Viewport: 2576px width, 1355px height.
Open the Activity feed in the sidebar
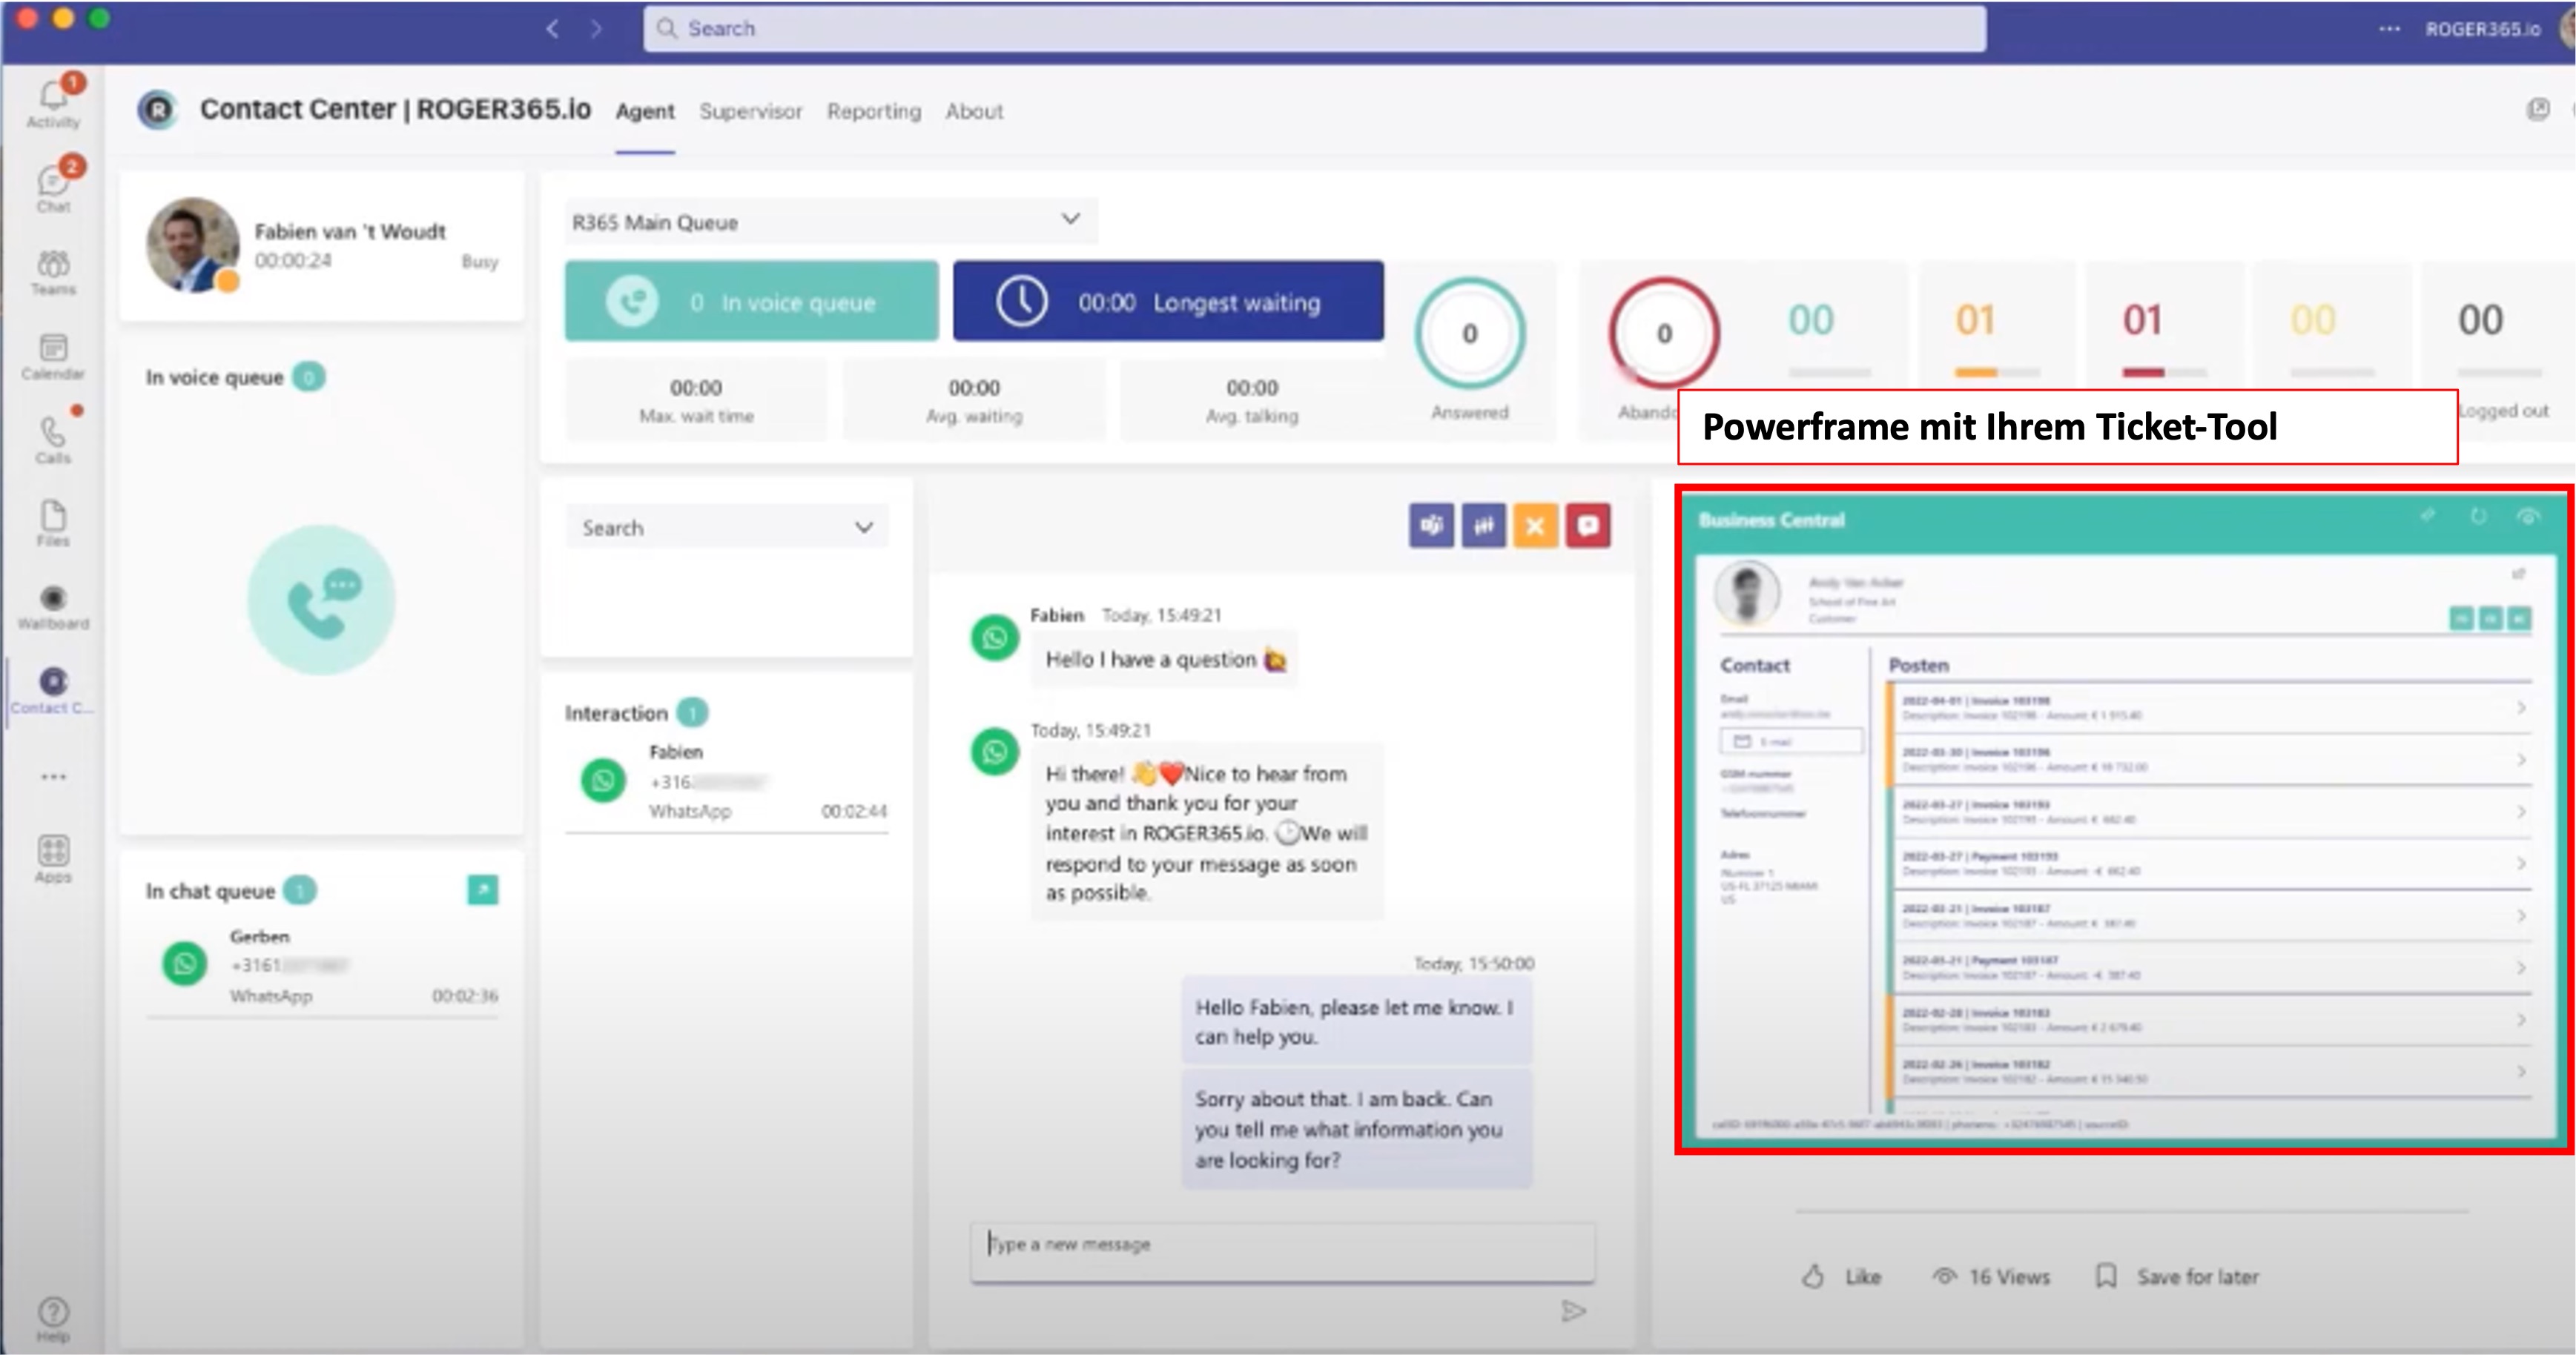[x=53, y=103]
